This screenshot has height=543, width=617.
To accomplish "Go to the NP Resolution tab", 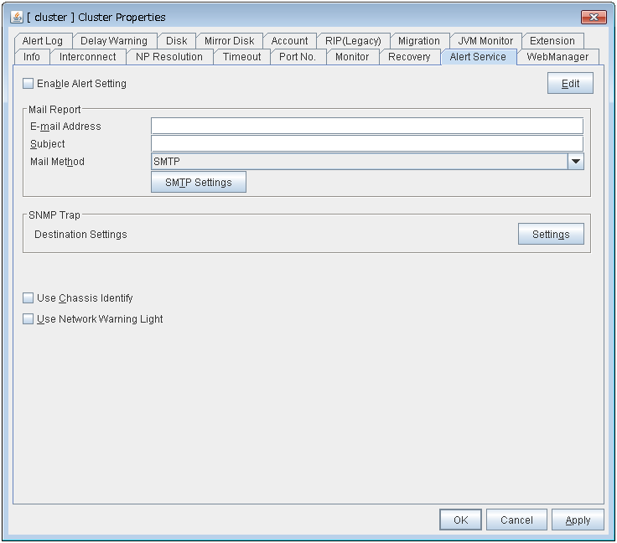I will pos(169,57).
